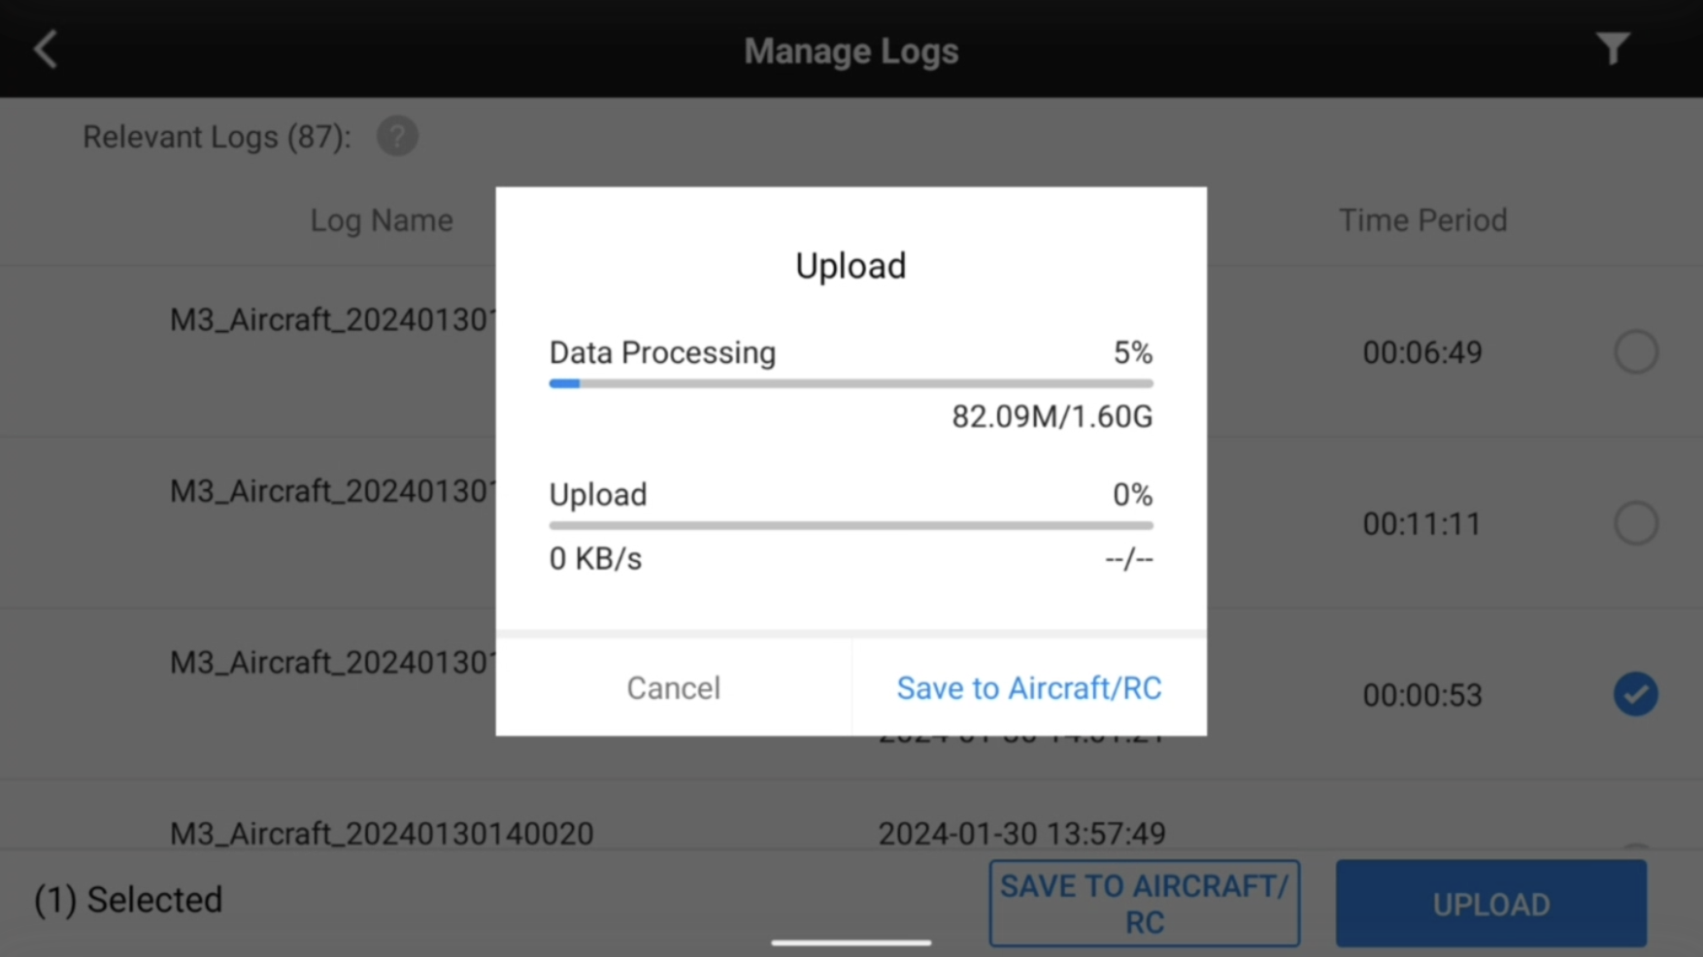This screenshot has width=1703, height=957.
Task: Click the Time Period column header
Action: coord(1422,220)
